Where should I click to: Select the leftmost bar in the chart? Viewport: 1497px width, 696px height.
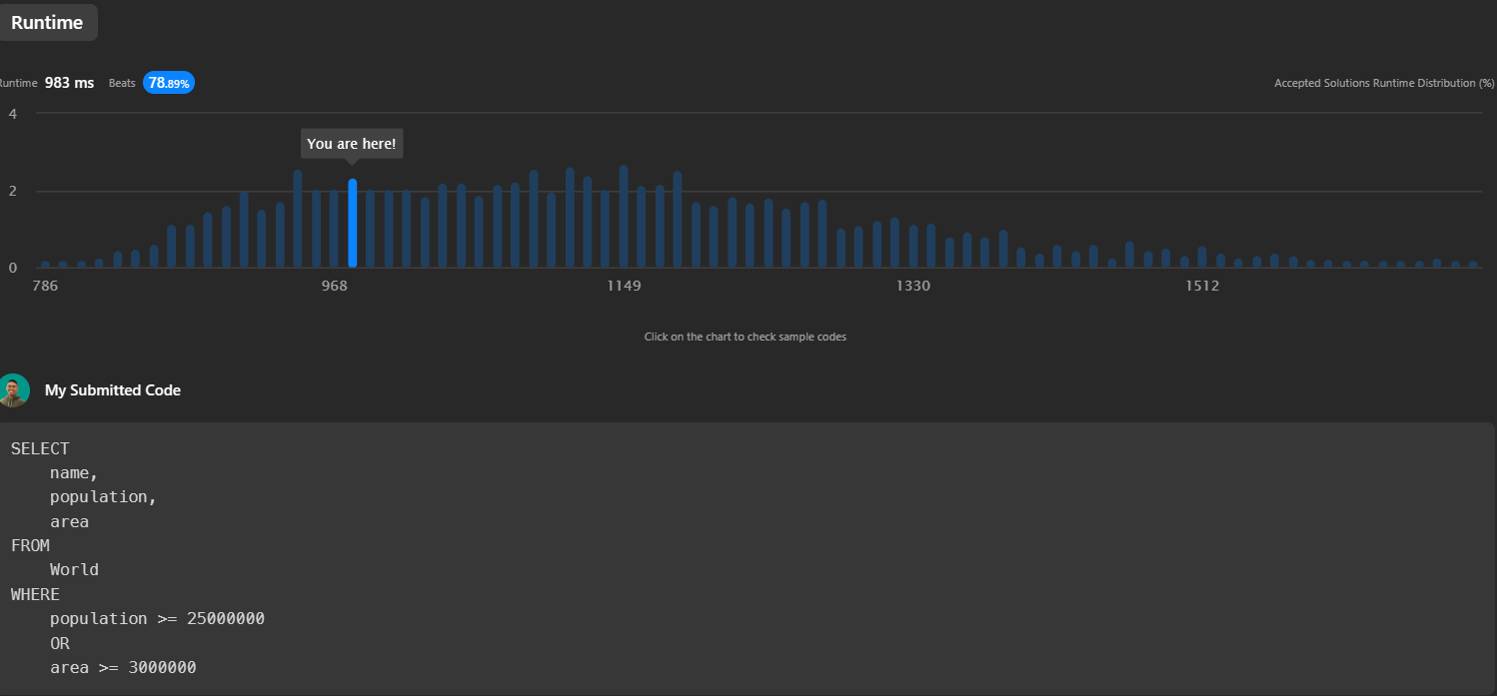point(45,265)
